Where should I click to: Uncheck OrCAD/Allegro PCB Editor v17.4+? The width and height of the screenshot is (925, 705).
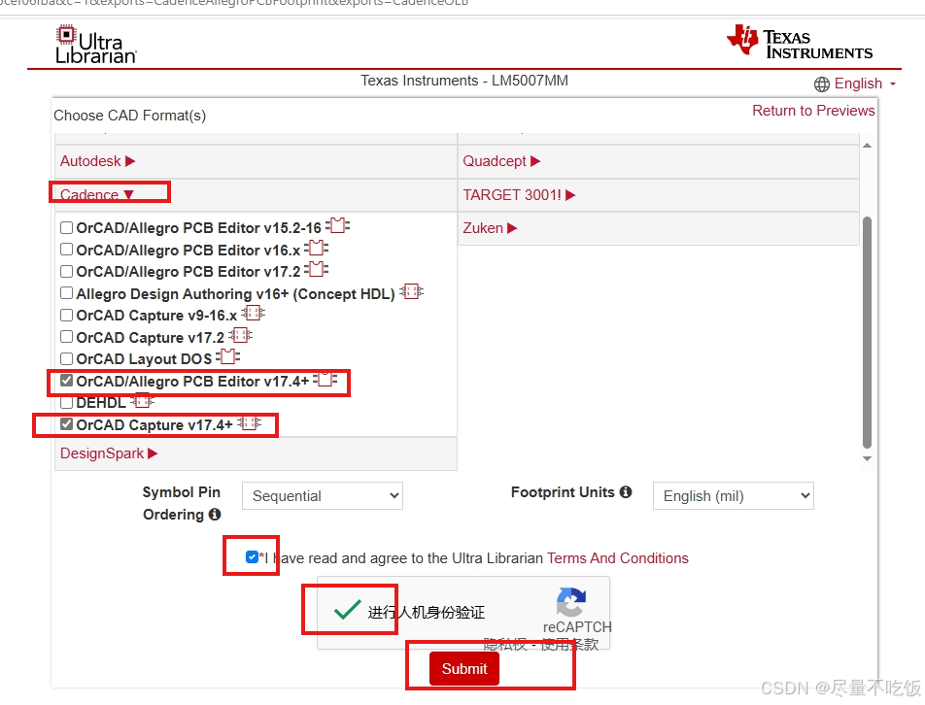coord(67,381)
